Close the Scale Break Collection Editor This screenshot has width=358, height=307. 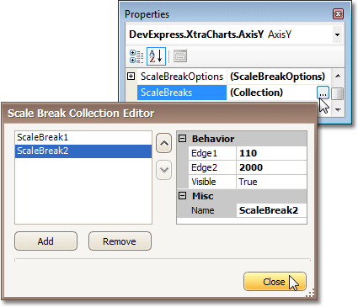click(x=275, y=282)
